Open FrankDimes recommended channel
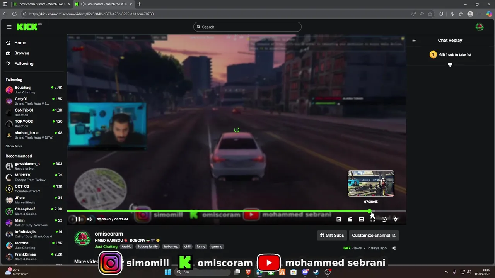The width and height of the screenshot is (495, 278). [34, 257]
